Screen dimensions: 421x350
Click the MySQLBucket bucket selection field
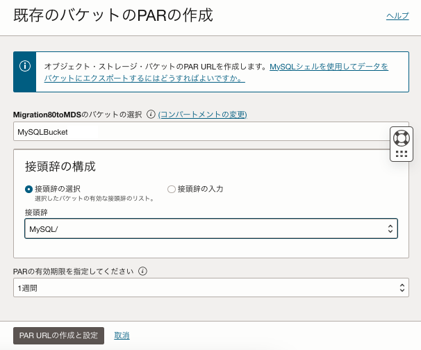[200, 132]
